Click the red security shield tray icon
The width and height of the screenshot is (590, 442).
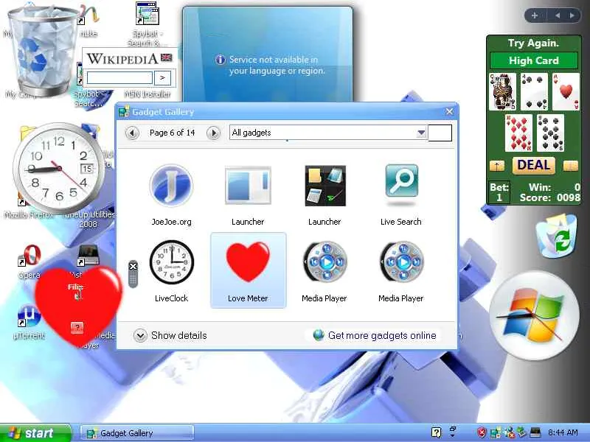coord(482,432)
